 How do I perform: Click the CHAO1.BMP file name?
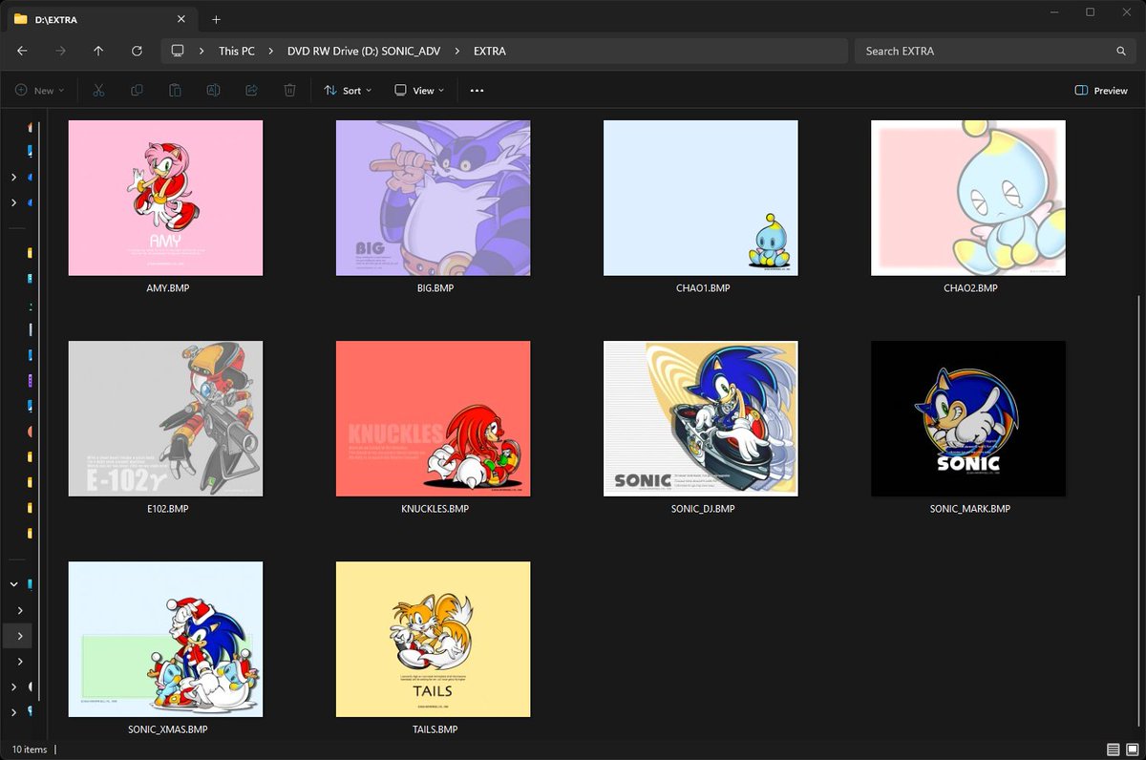click(x=702, y=288)
